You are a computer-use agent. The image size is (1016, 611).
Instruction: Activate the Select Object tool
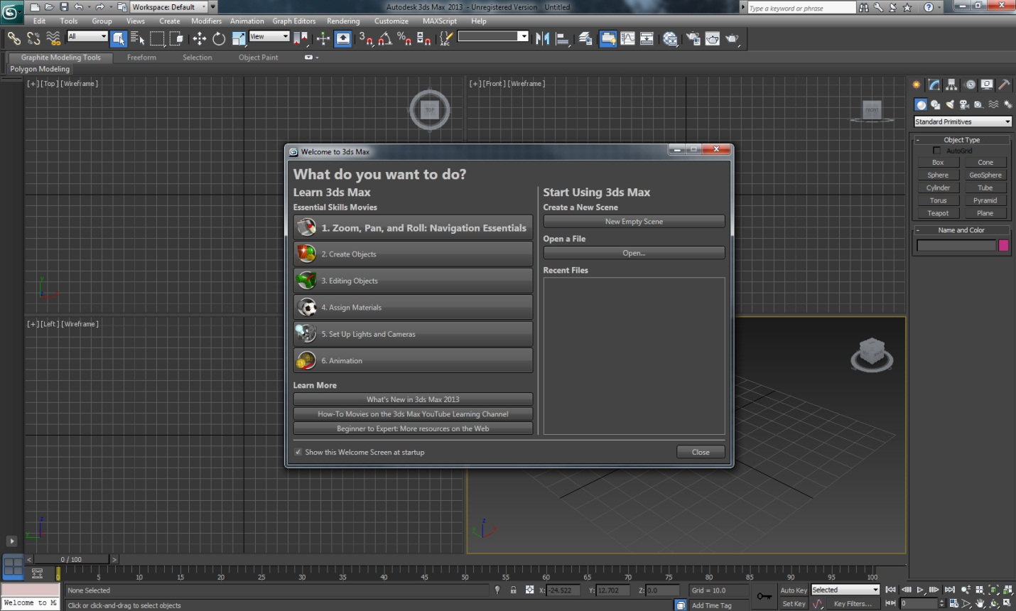pos(119,38)
